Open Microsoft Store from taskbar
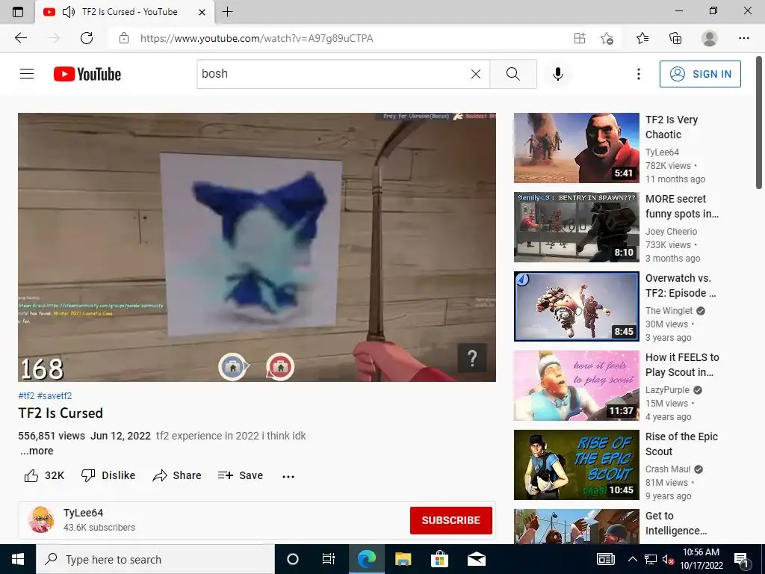The height and width of the screenshot is (574, 765). [439, 559]
